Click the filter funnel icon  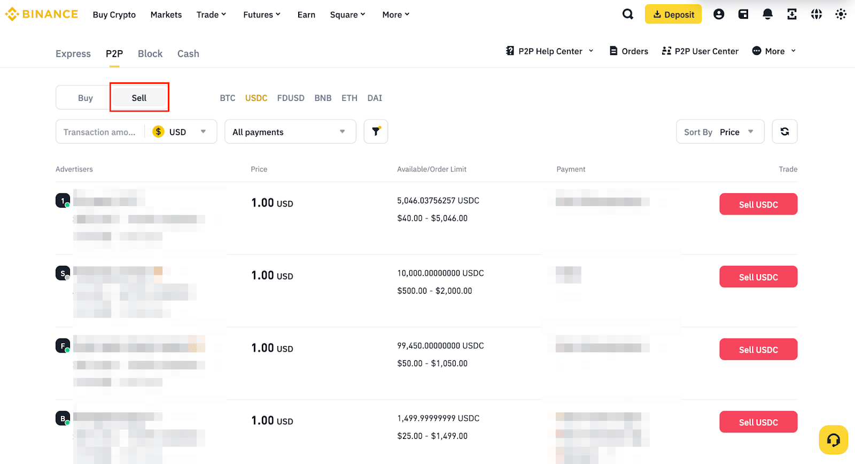376,131
